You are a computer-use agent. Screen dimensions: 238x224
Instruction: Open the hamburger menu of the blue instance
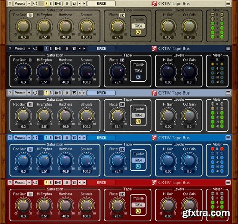point(228,137)
